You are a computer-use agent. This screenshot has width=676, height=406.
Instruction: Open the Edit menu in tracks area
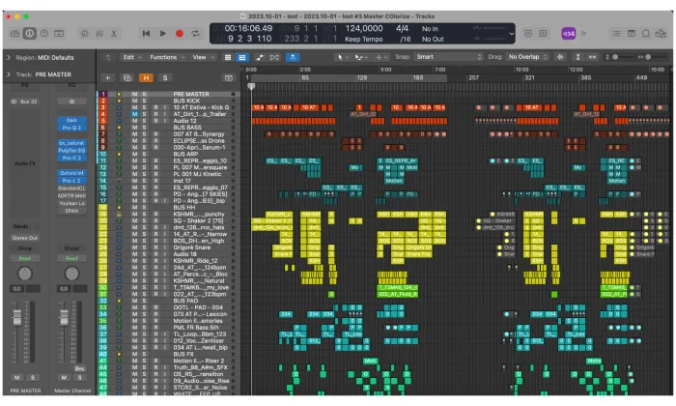tap(131, 58)
